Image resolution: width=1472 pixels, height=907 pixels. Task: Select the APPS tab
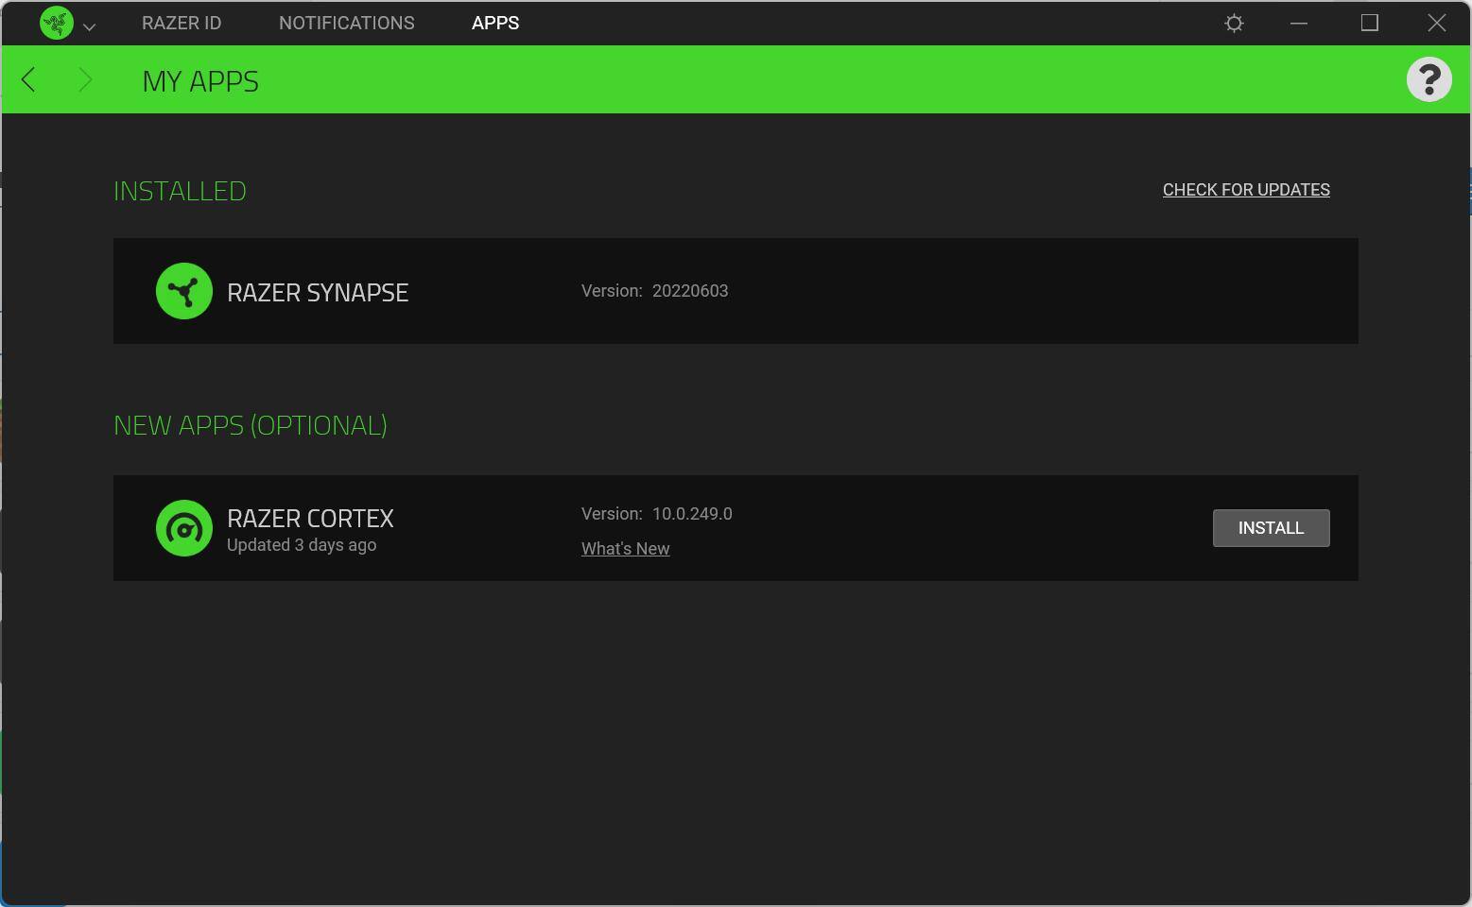pos(494,23)
